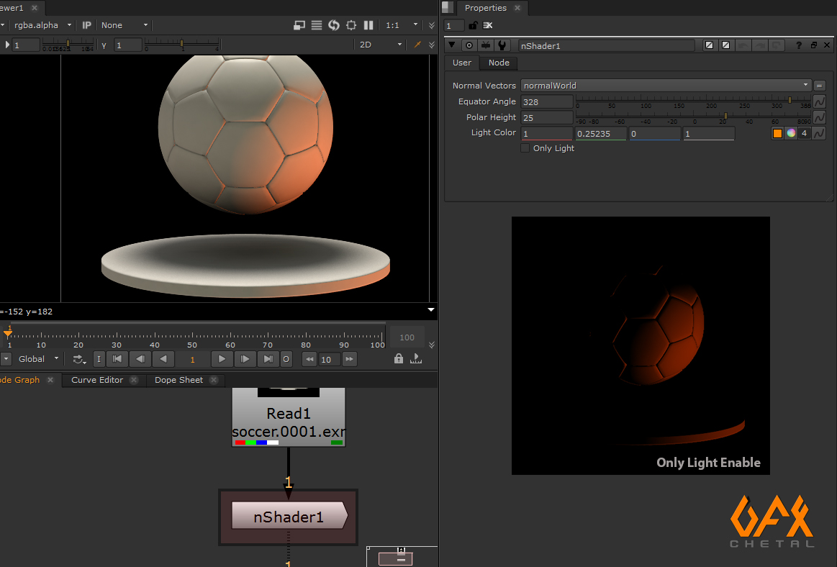Switch to the Node tab
Image resolution: width=837 pixels, height=567 pixels.
point(498,63)
